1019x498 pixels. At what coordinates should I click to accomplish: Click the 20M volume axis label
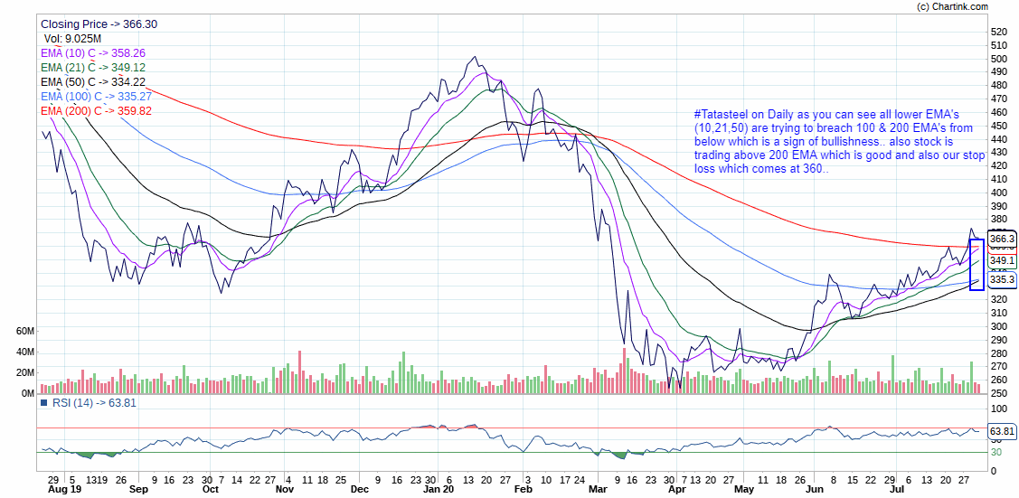(24, 372)
